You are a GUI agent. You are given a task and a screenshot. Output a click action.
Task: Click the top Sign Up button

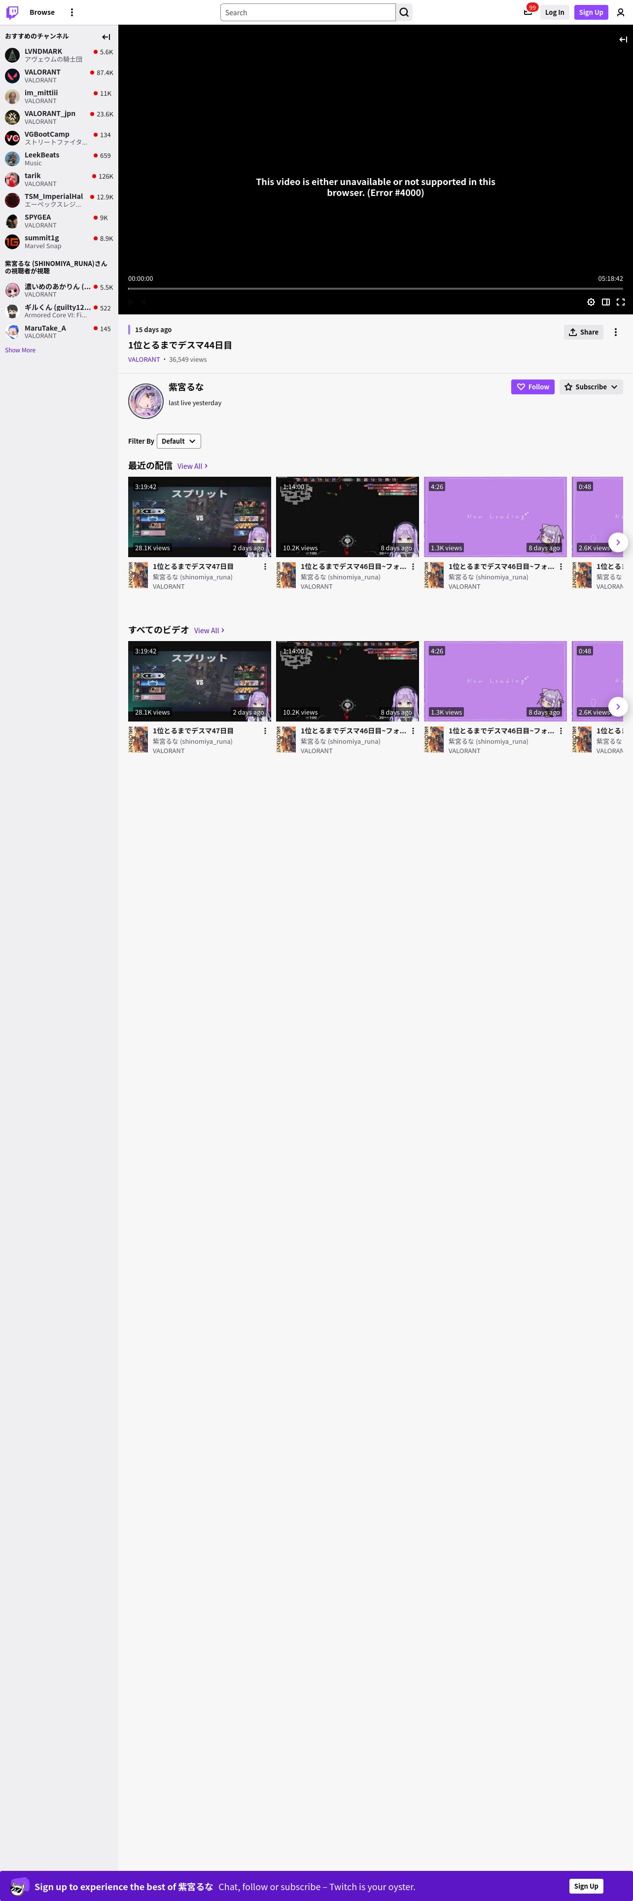tap(591, 12)
